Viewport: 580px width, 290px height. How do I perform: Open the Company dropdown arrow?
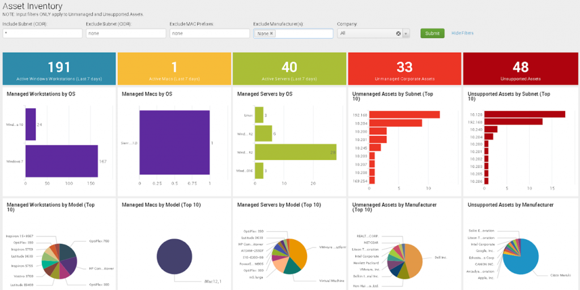(x=406, y=34)
